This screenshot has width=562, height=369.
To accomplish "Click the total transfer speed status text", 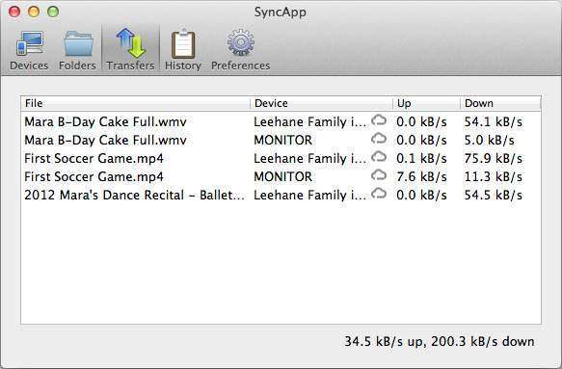I will coord(440,341).
